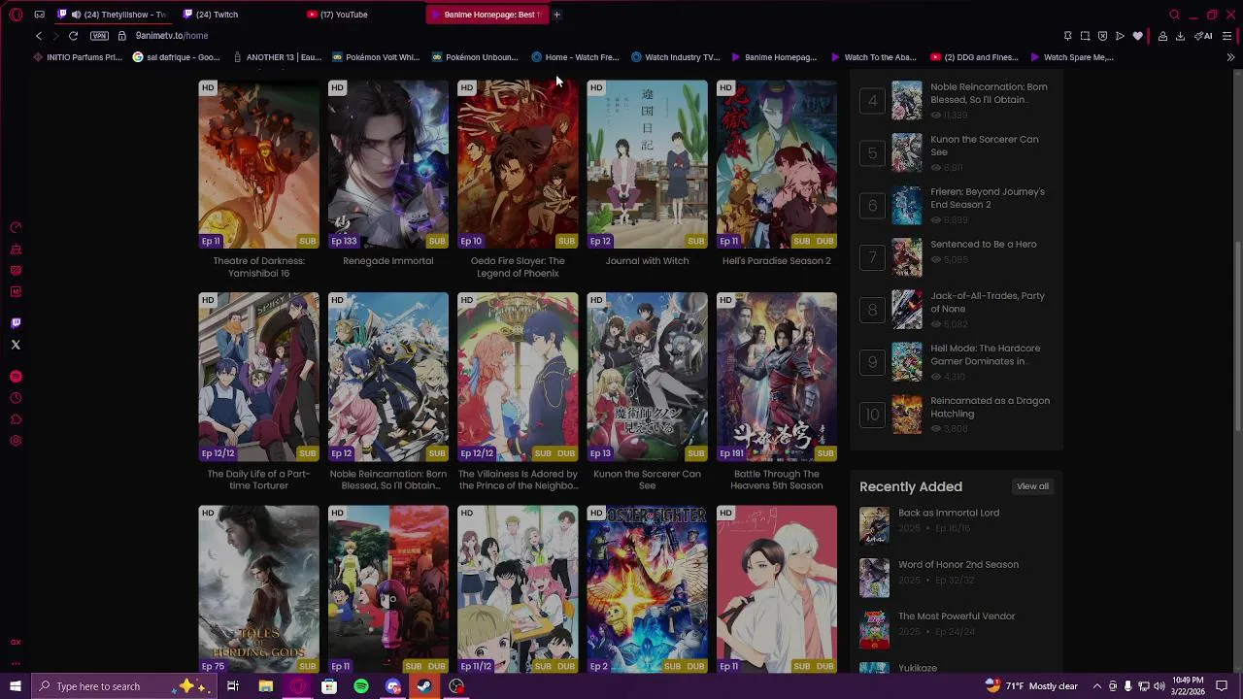
Task: Open the X (Twitter) sidebar panel
Action: coord(16,345)
